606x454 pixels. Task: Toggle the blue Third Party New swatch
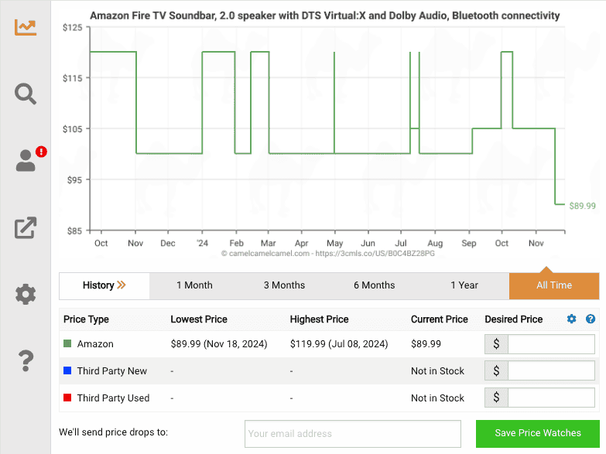(68, 371)
